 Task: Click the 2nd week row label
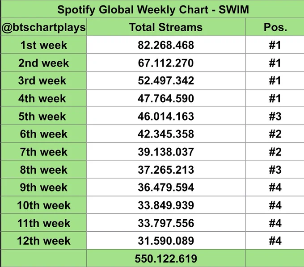(44, 63)
